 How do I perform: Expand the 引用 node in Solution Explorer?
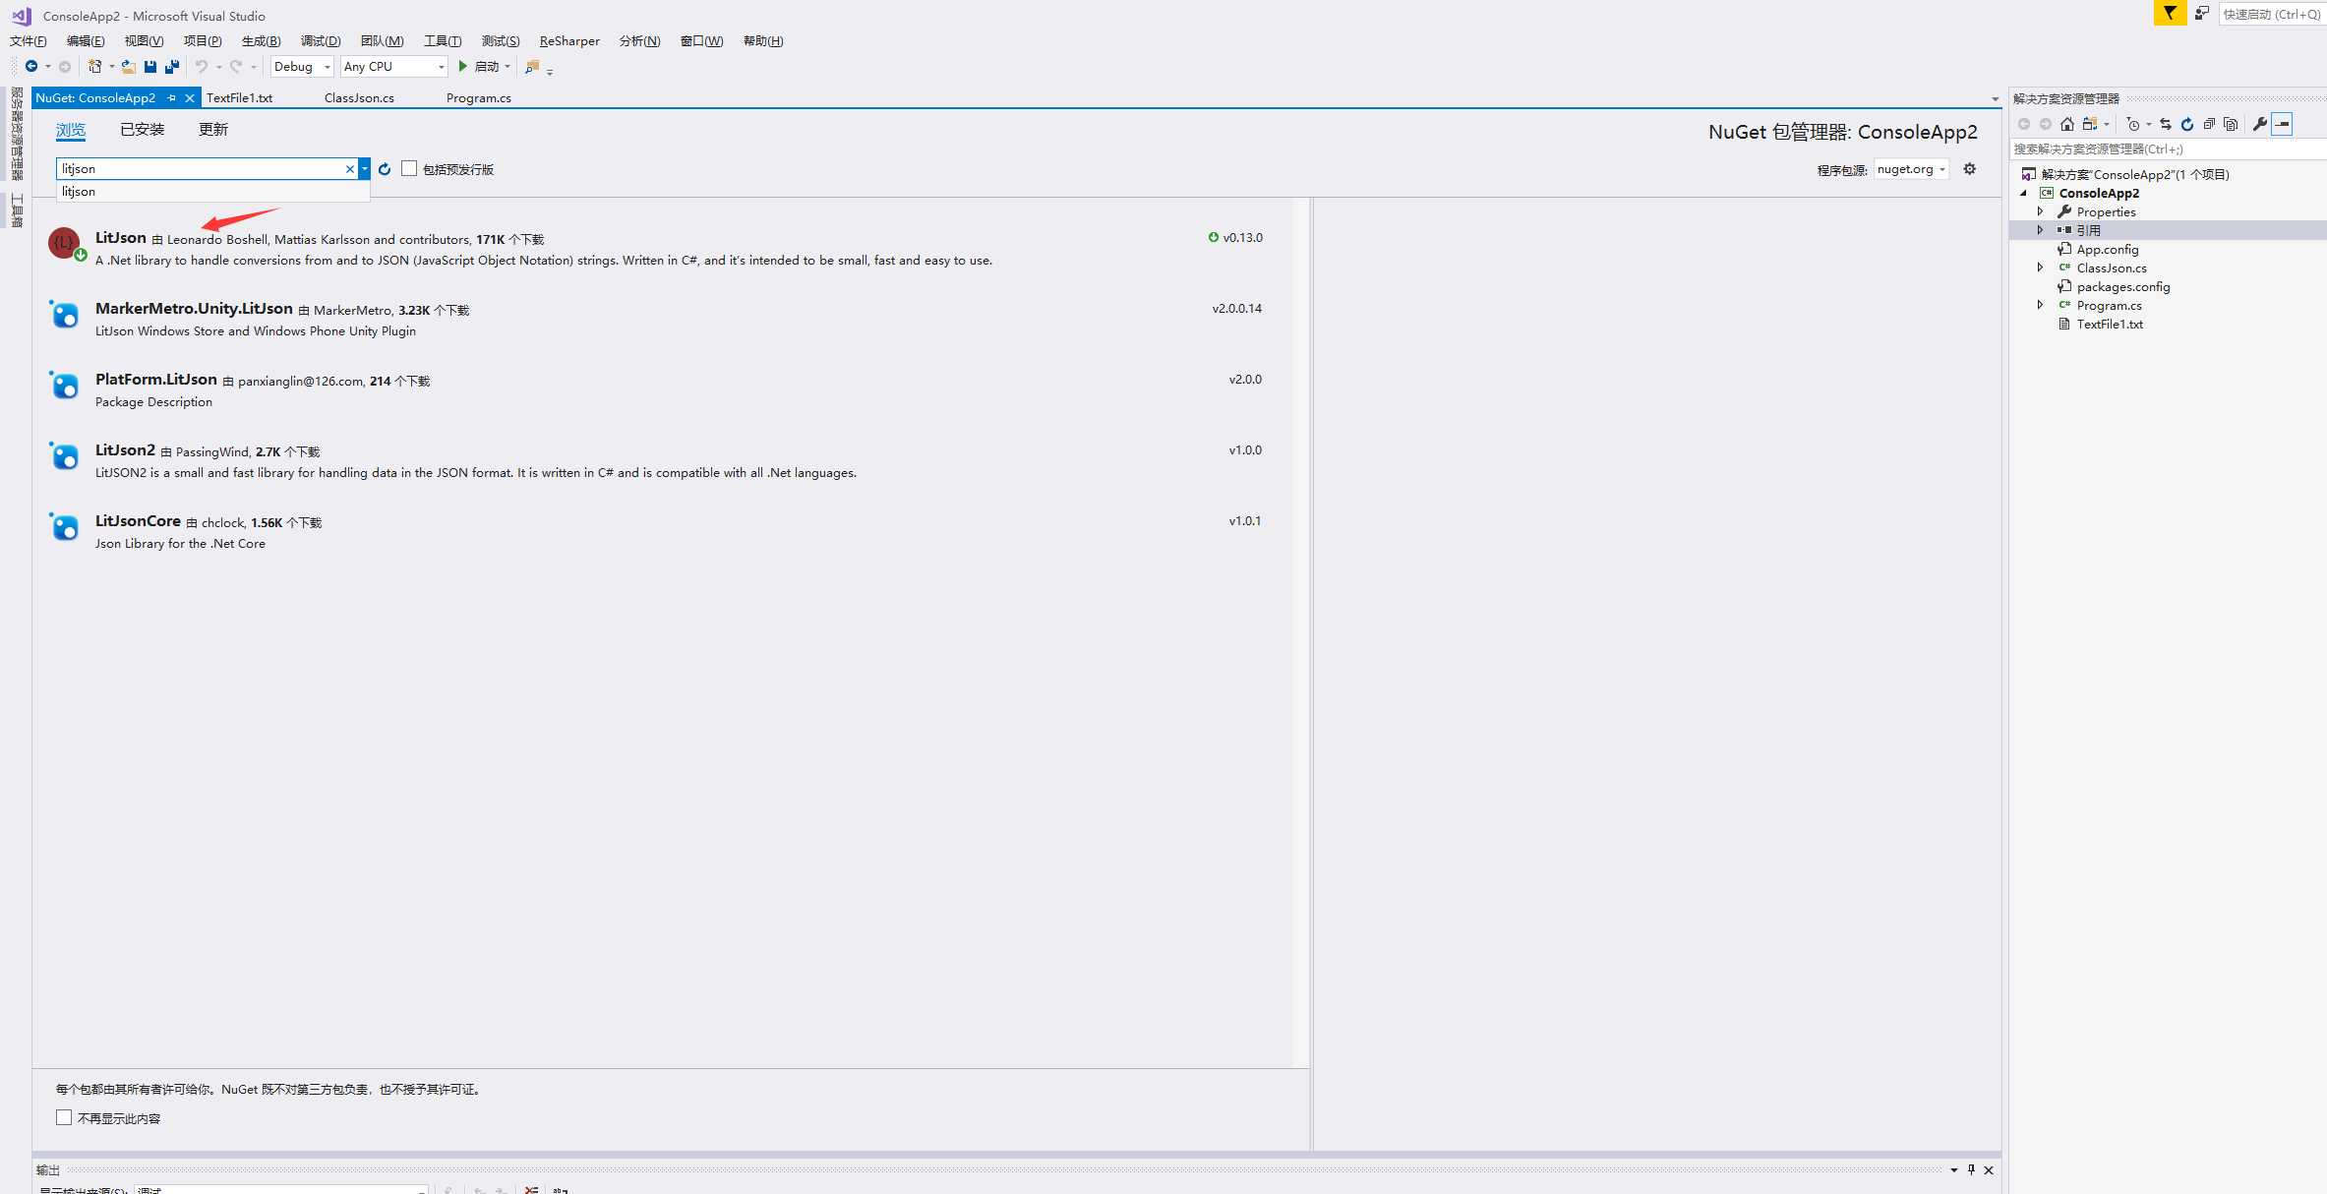2040,230
